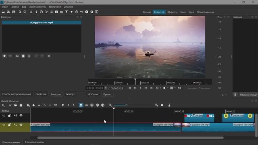Open the player volume control

point(179,88)
